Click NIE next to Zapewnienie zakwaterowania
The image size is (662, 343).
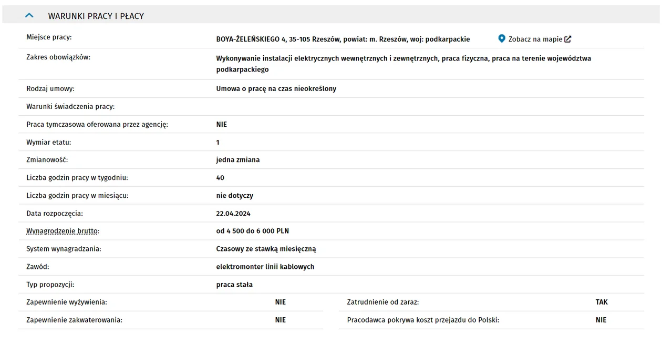(281, 320)
